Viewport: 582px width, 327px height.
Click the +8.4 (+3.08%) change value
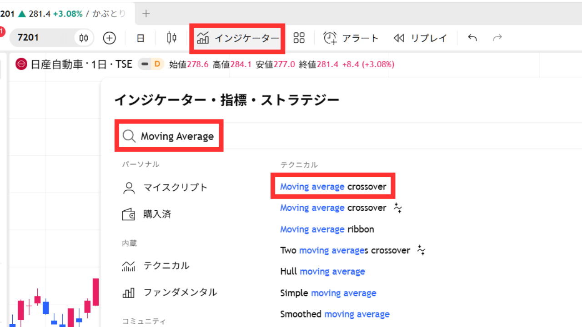coord(368,64)
